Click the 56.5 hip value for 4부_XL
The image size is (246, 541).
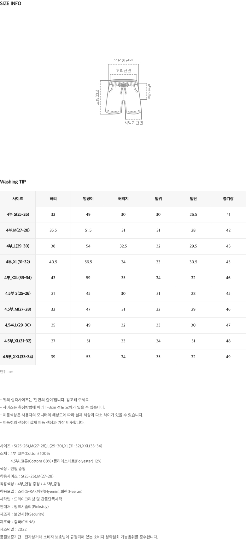pyautogui.click(x=88, y=262)
